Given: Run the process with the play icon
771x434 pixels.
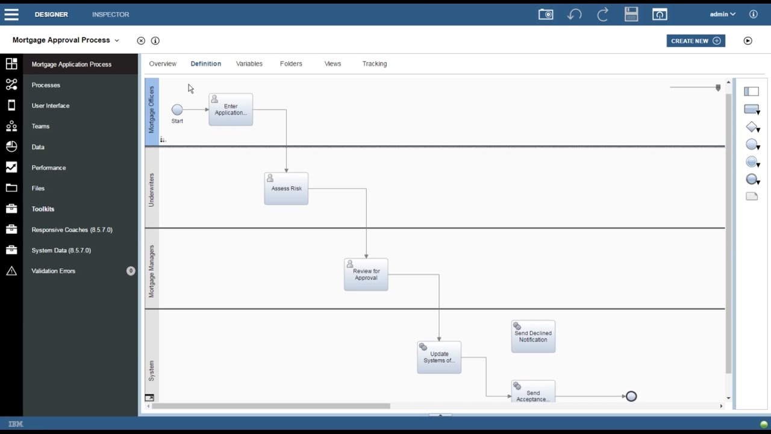Looking at the screenshot, I should 748,41.
